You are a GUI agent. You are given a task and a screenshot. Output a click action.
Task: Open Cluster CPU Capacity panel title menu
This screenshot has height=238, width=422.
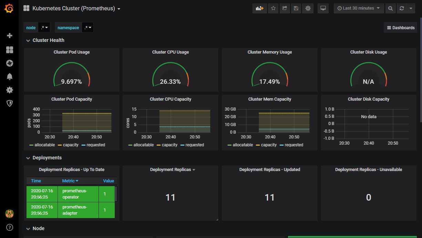(171, 99)
